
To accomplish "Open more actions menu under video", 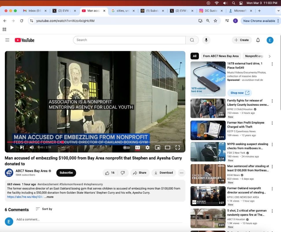I will [x=182, y=173].
